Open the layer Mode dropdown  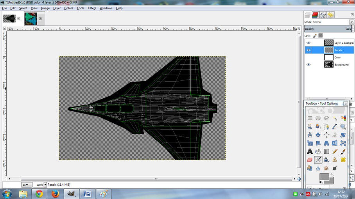click(x=351, y=22)
